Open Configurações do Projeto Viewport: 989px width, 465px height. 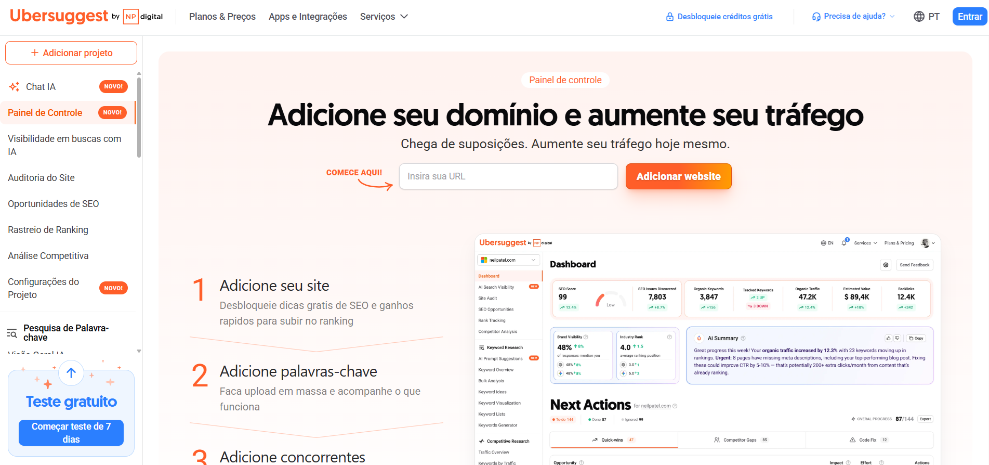pos(44,288)
